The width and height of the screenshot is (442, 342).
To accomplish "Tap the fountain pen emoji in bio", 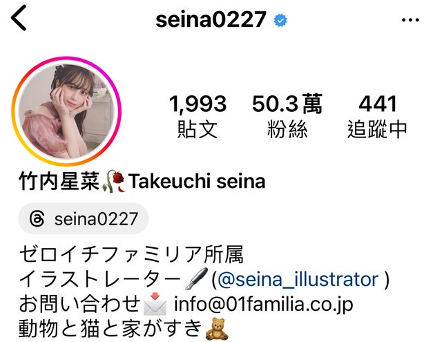I will pyautogui.click(x=196, y=279).
